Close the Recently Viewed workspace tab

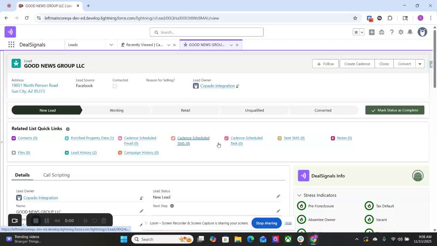[x=174, y=45]
